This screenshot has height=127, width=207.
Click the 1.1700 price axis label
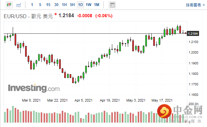click(x=193, y=84)
